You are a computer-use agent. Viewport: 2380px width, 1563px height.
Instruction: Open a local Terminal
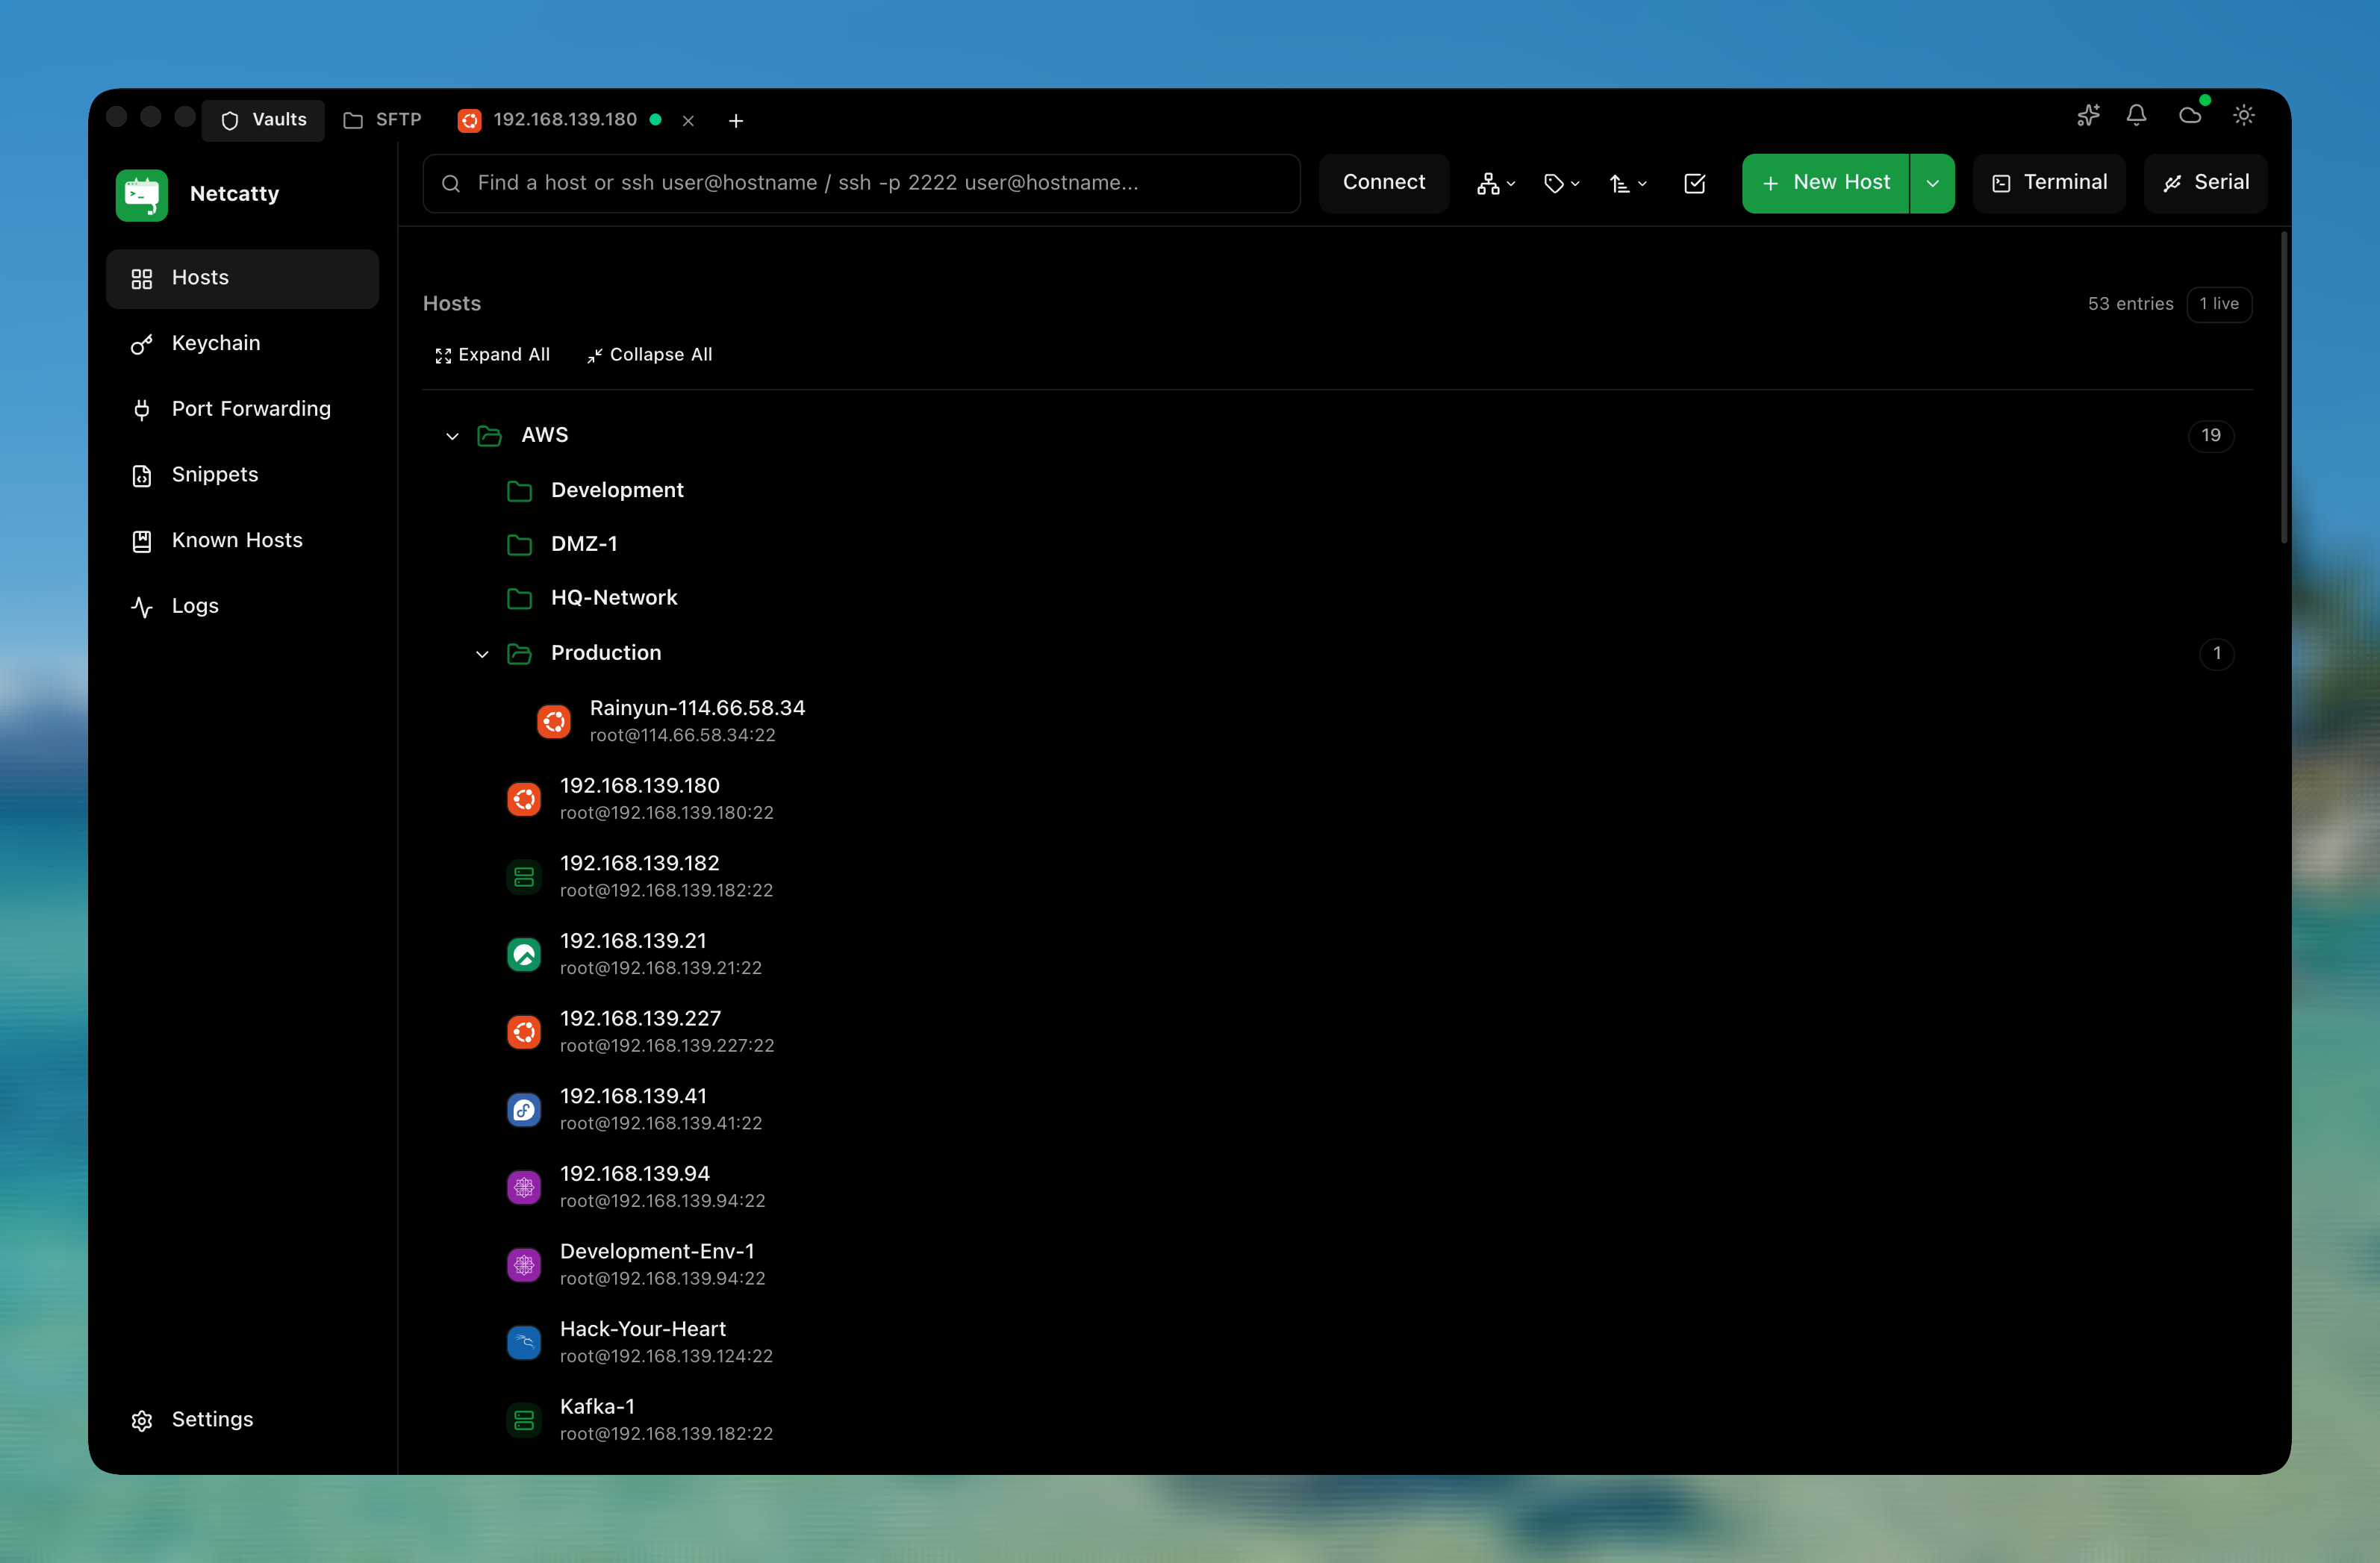(x=2049, y=183)
